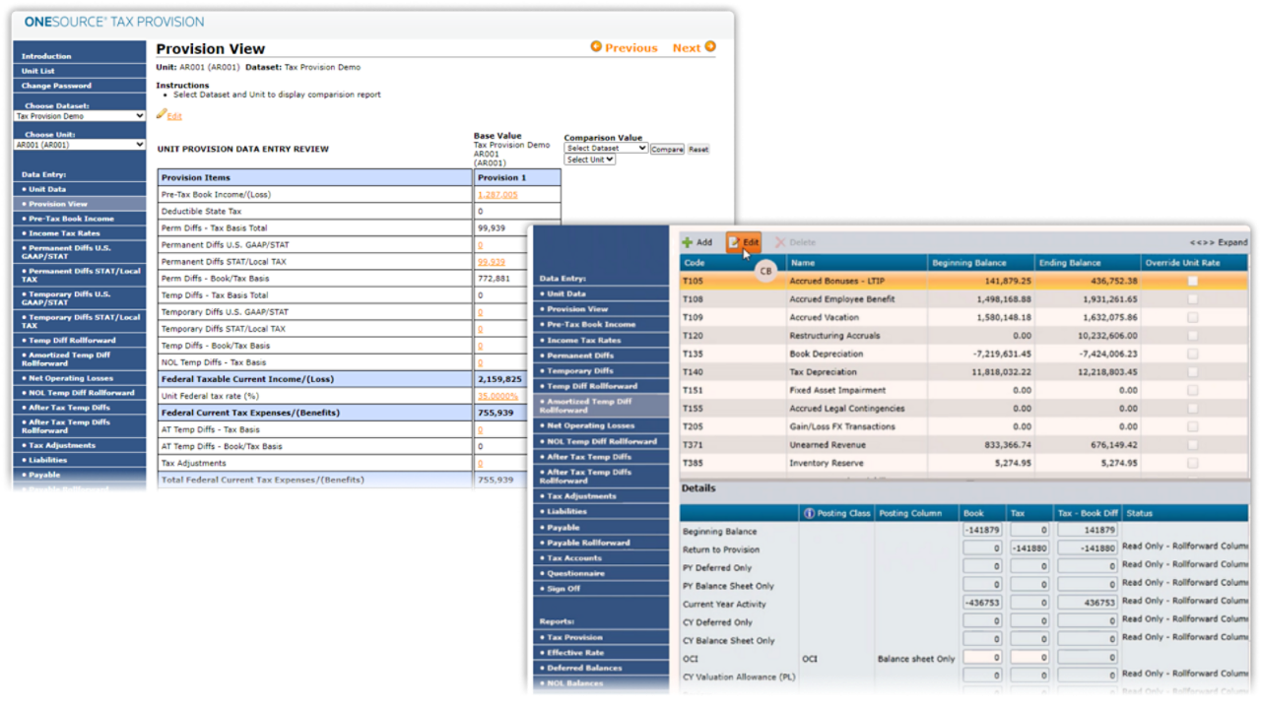Enable Override Unit Rate for Tax Depreciation
Image resolution: width=1261 pixels, height=709 pixels.
[x=1193, y=372]
